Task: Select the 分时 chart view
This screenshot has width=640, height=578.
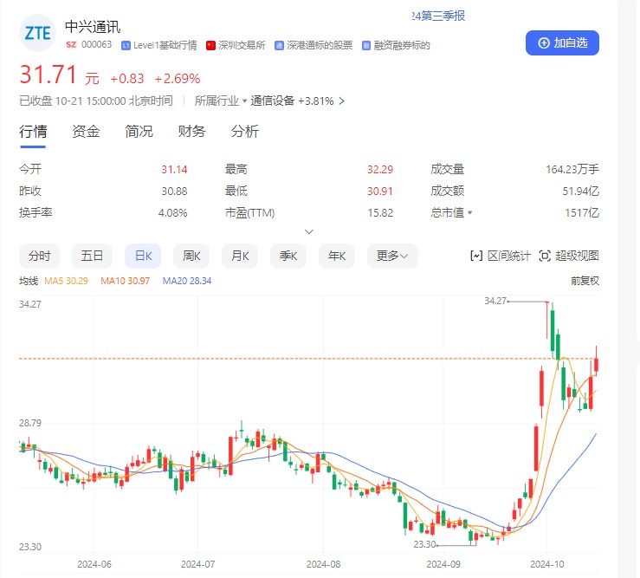Action: point(39,257)
